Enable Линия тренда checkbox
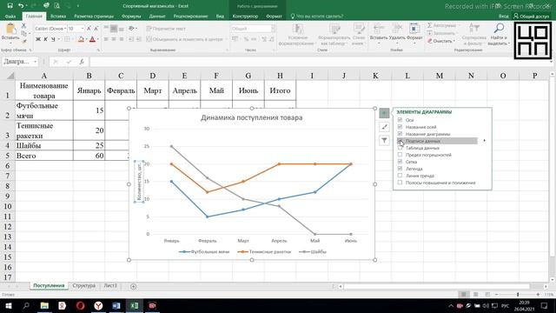Viewport: 556px width, 313px height. coord(400,176)
